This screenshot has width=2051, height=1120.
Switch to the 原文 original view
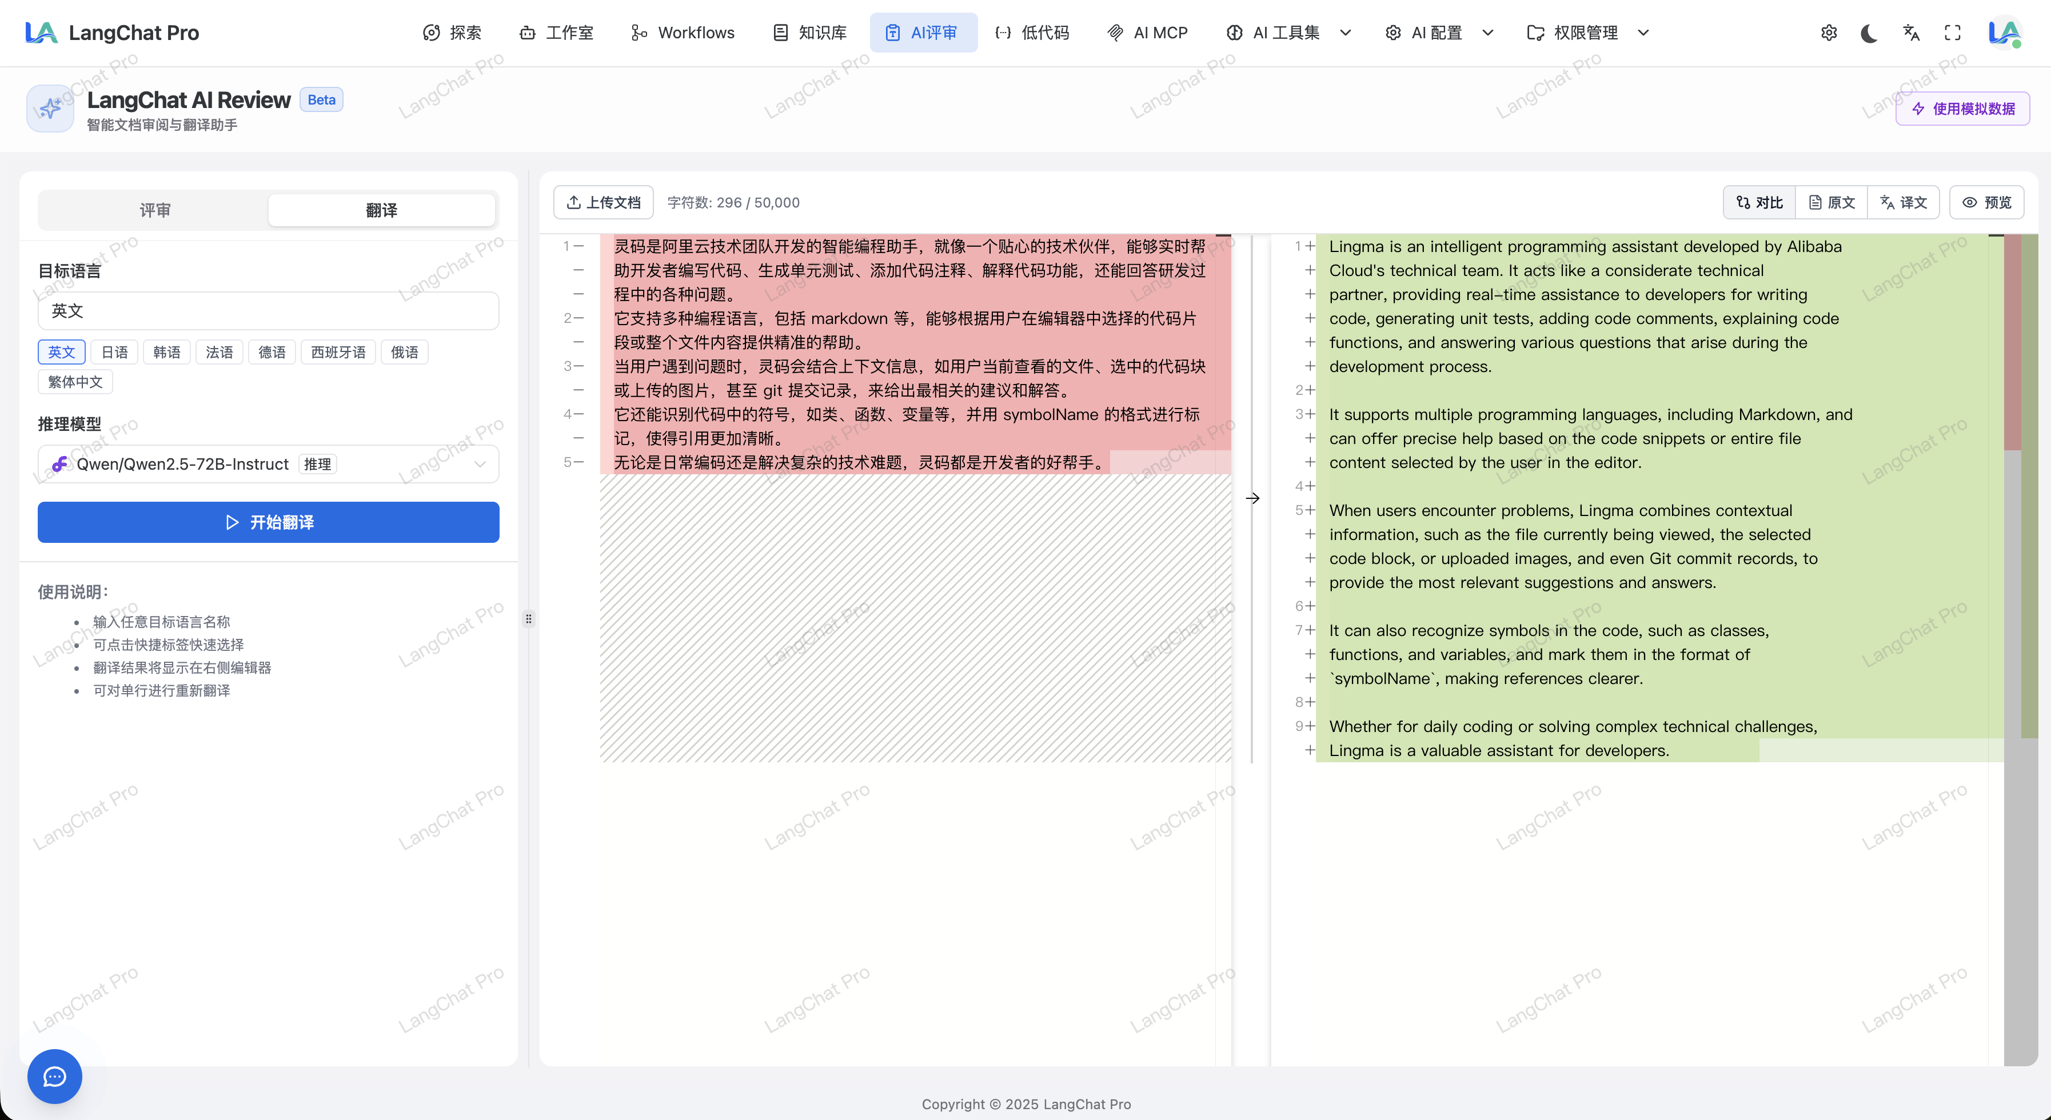(1831, 202)
